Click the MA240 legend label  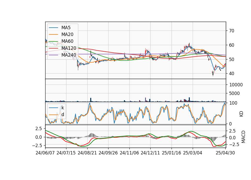69,55
